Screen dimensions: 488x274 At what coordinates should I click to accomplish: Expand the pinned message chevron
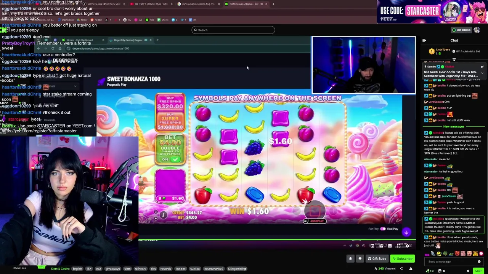click(482, 73)
